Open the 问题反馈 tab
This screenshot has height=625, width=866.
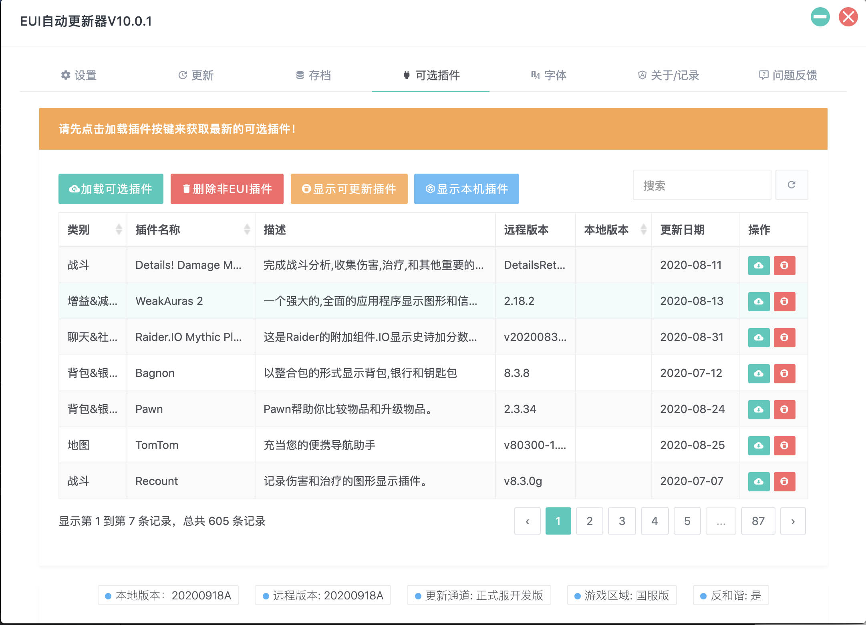click(788, 75)
